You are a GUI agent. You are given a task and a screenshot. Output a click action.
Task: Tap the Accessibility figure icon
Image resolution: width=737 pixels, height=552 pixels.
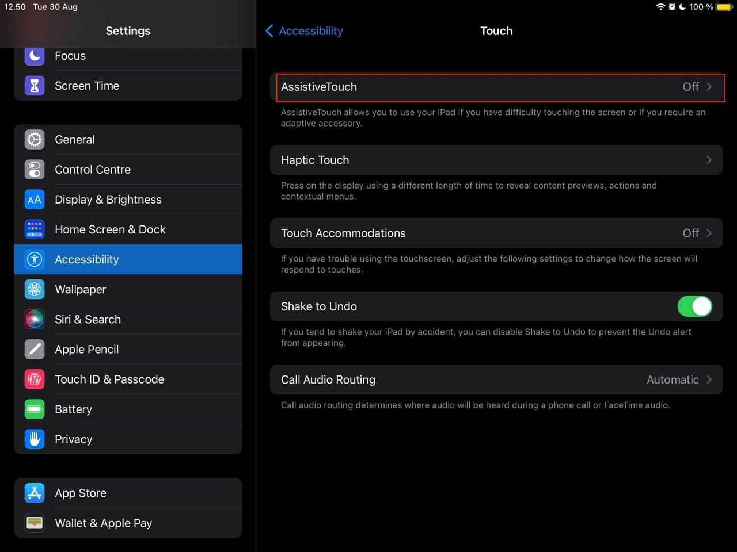(35, 259)
